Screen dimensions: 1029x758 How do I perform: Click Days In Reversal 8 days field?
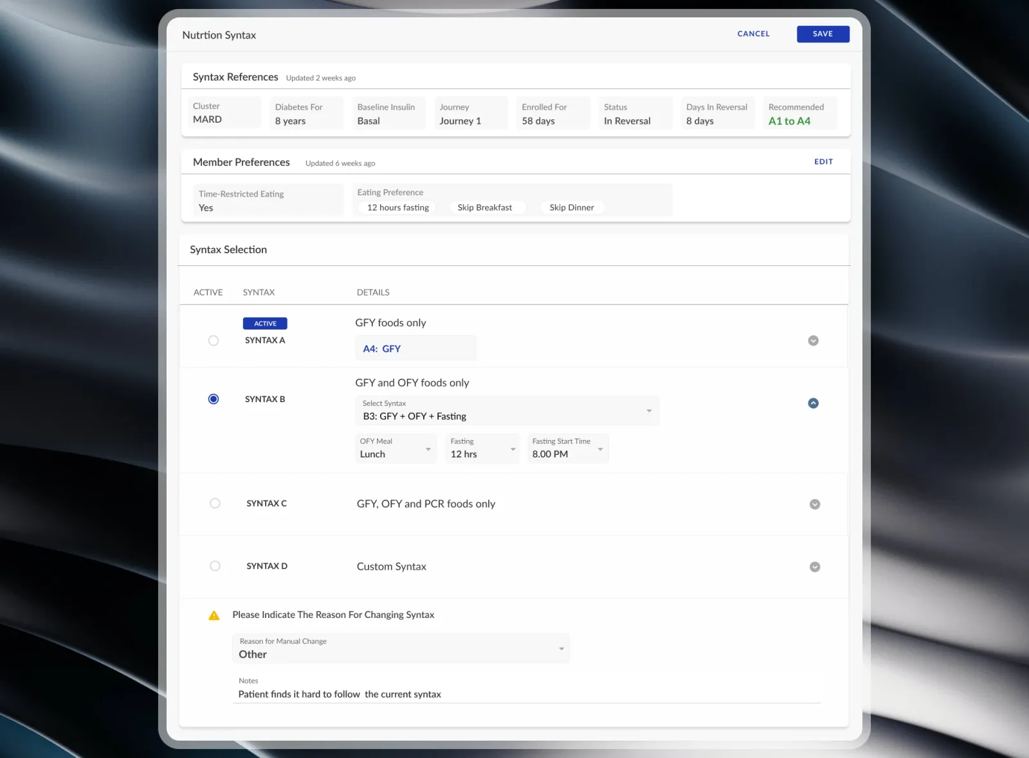coord(718,113)
